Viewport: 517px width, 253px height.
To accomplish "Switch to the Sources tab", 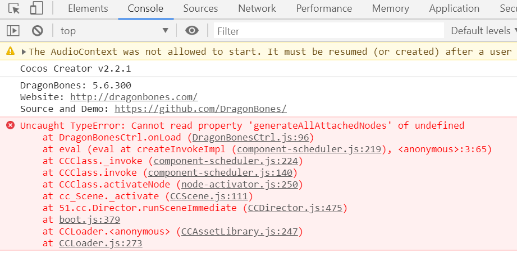I will tap(200, 8).
